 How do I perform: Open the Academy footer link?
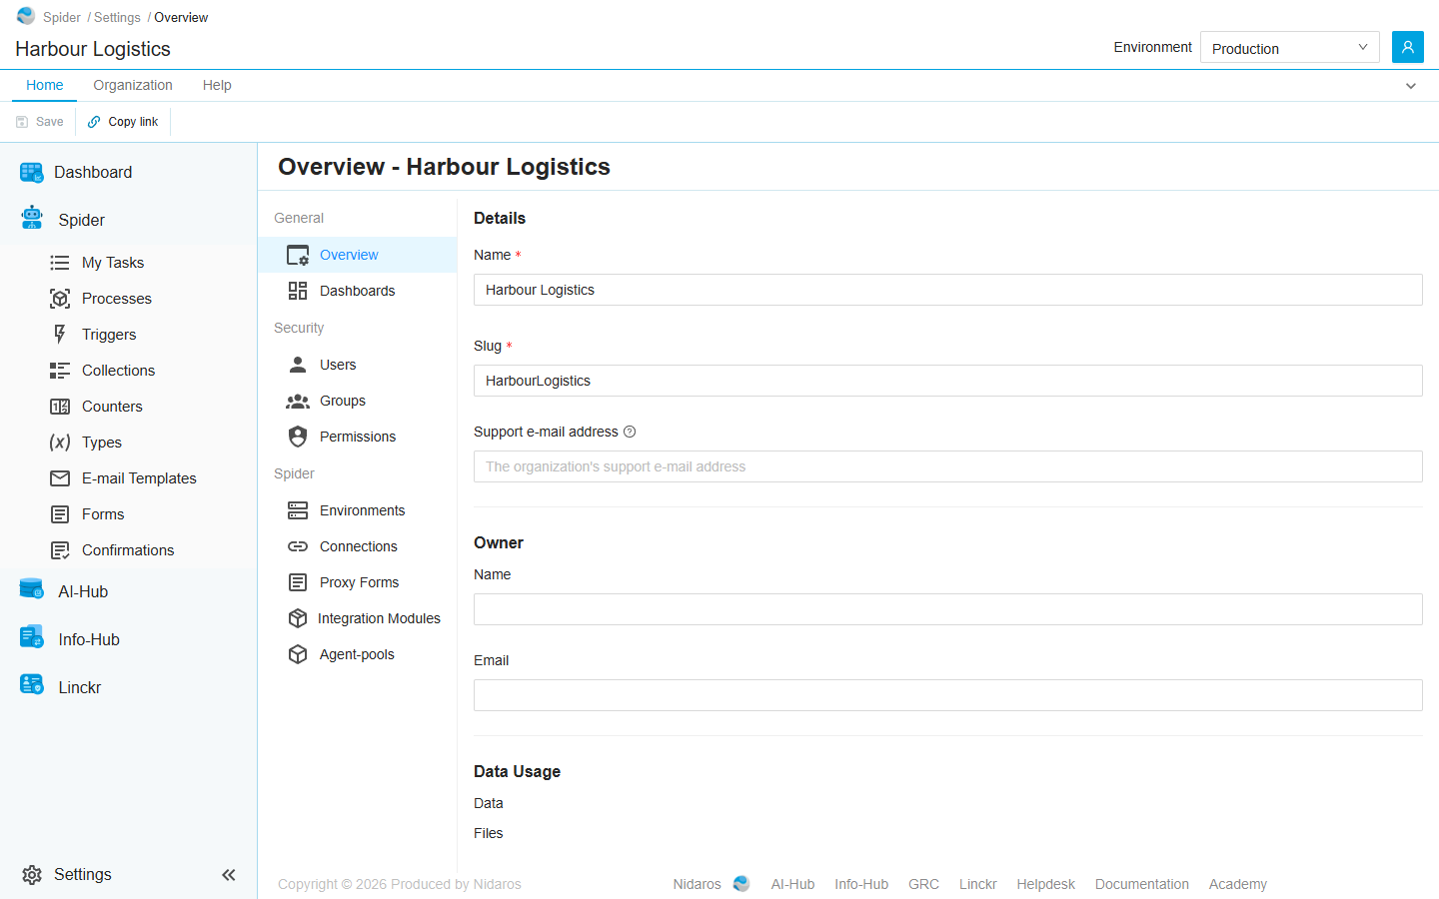pos(1237,885)
